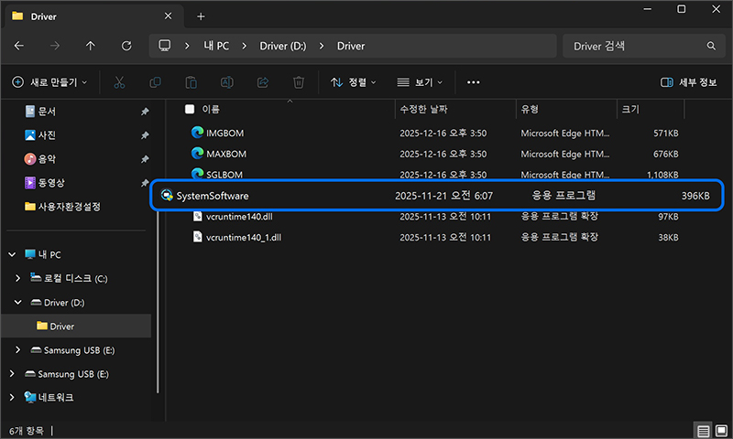Click Driver breadcrumb in the address bar

tap(351, 46)
